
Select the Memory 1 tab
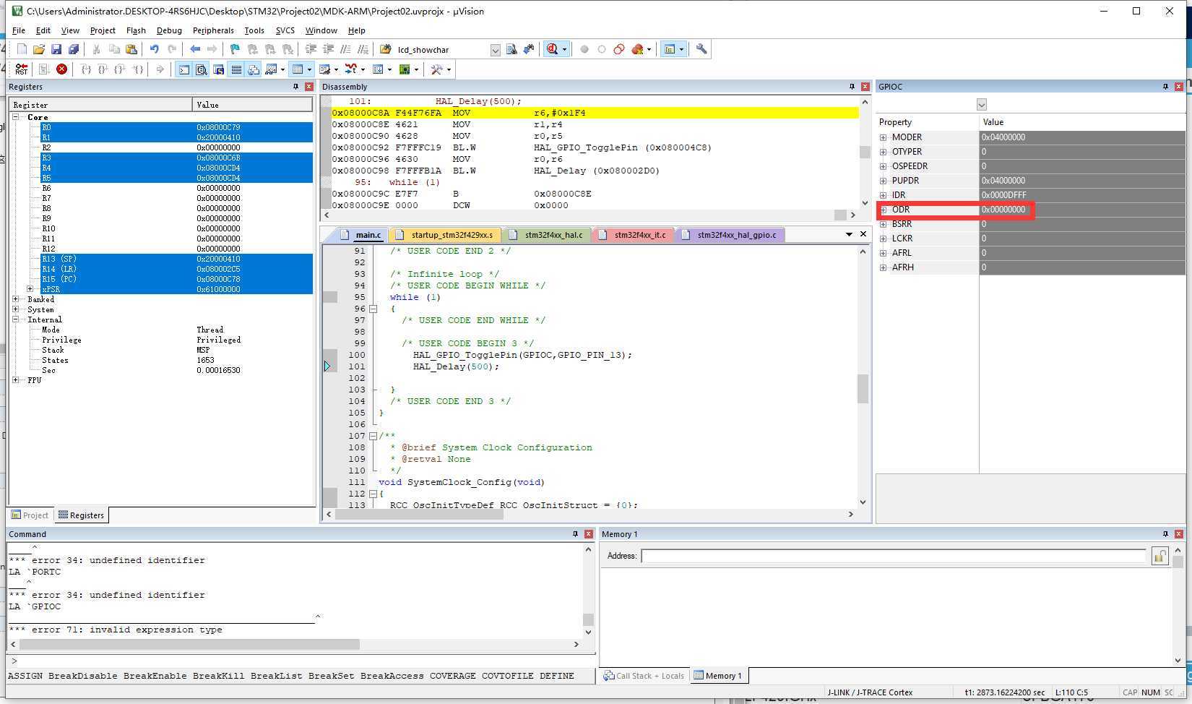718,676
